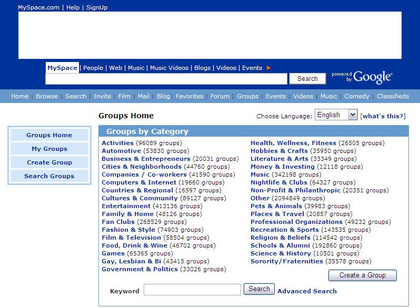
Task: Open the Activities category
Action: (x=117, y=143)
